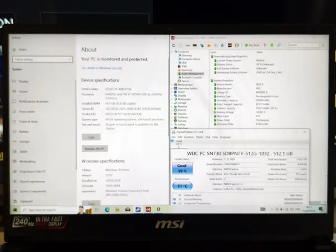Click the Rename this PC button
Image resolution: width=336 pixels, height=252 pixels.
coord(95,148)
